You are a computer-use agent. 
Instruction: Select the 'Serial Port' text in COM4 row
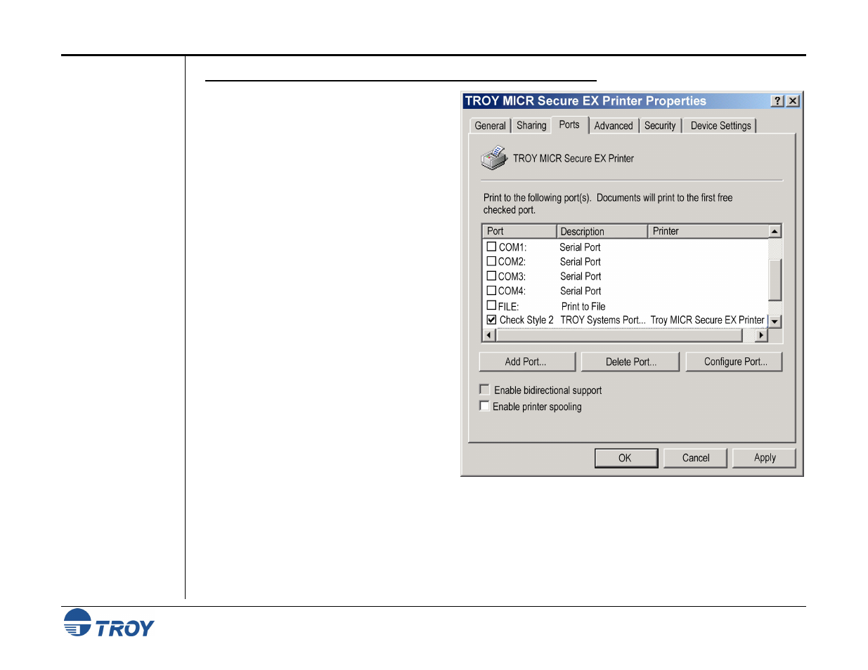[581, 291]
